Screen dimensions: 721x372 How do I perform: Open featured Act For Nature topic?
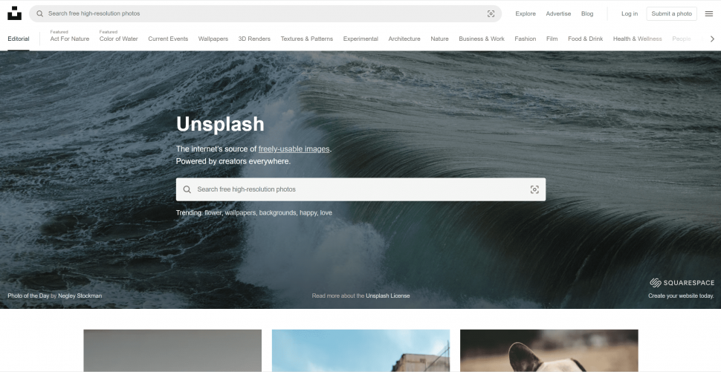(x=69, y=39)
